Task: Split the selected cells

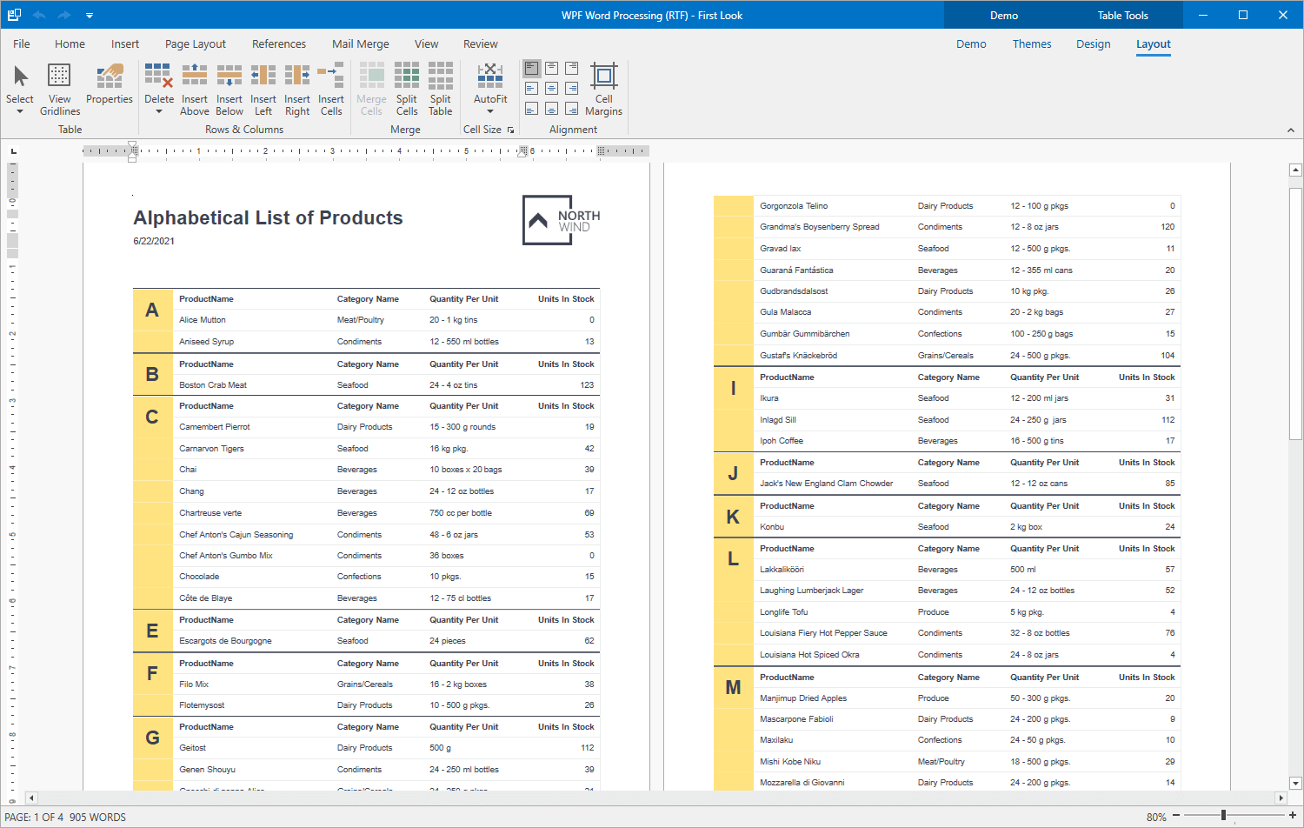Action: pos(407,77)
